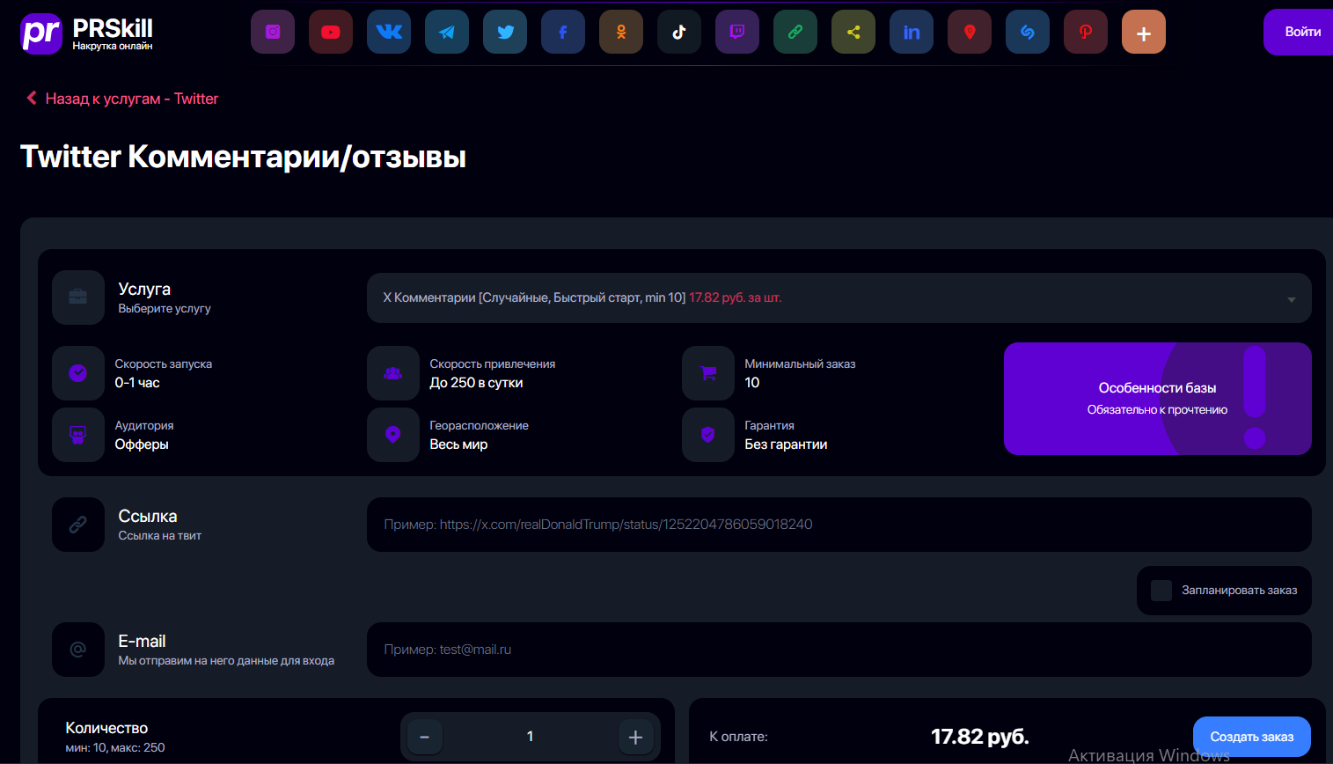Select the Pinterest services icon

click(x=1086, y=32)
